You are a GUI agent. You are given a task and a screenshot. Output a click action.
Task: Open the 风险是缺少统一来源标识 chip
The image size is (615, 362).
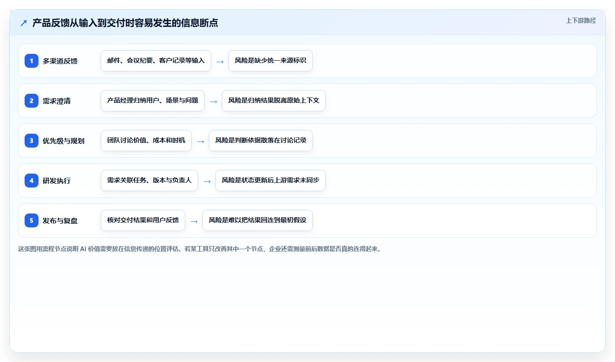[271, 61]
